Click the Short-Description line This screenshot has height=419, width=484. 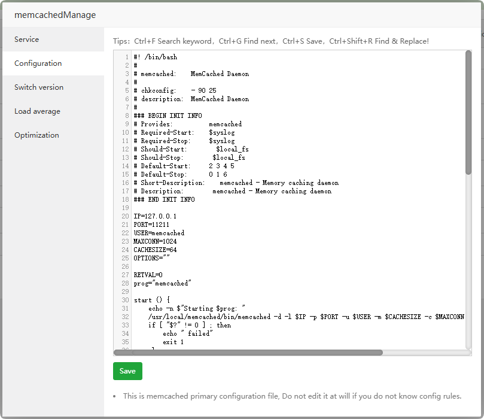click(x=236, y=183)
